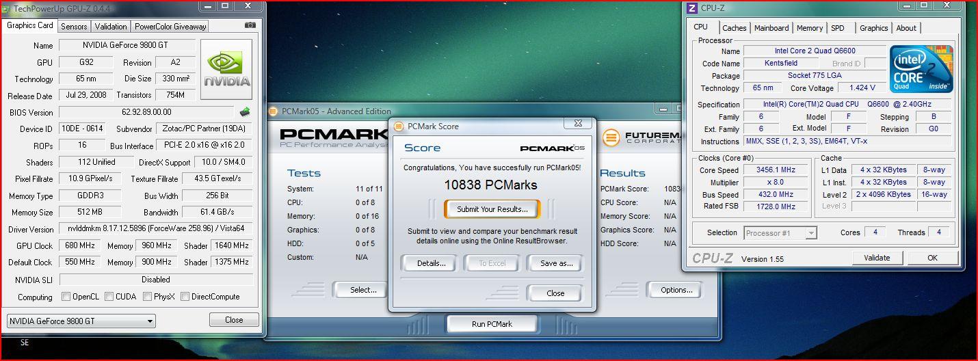Switch to the SPD tab in CPU-Z
978x361 pixels.
click(x=838, y=28)
